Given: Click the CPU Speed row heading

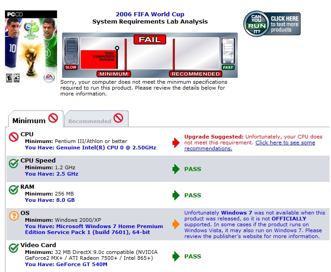Looking at the screenshot, I should point(38,160).
